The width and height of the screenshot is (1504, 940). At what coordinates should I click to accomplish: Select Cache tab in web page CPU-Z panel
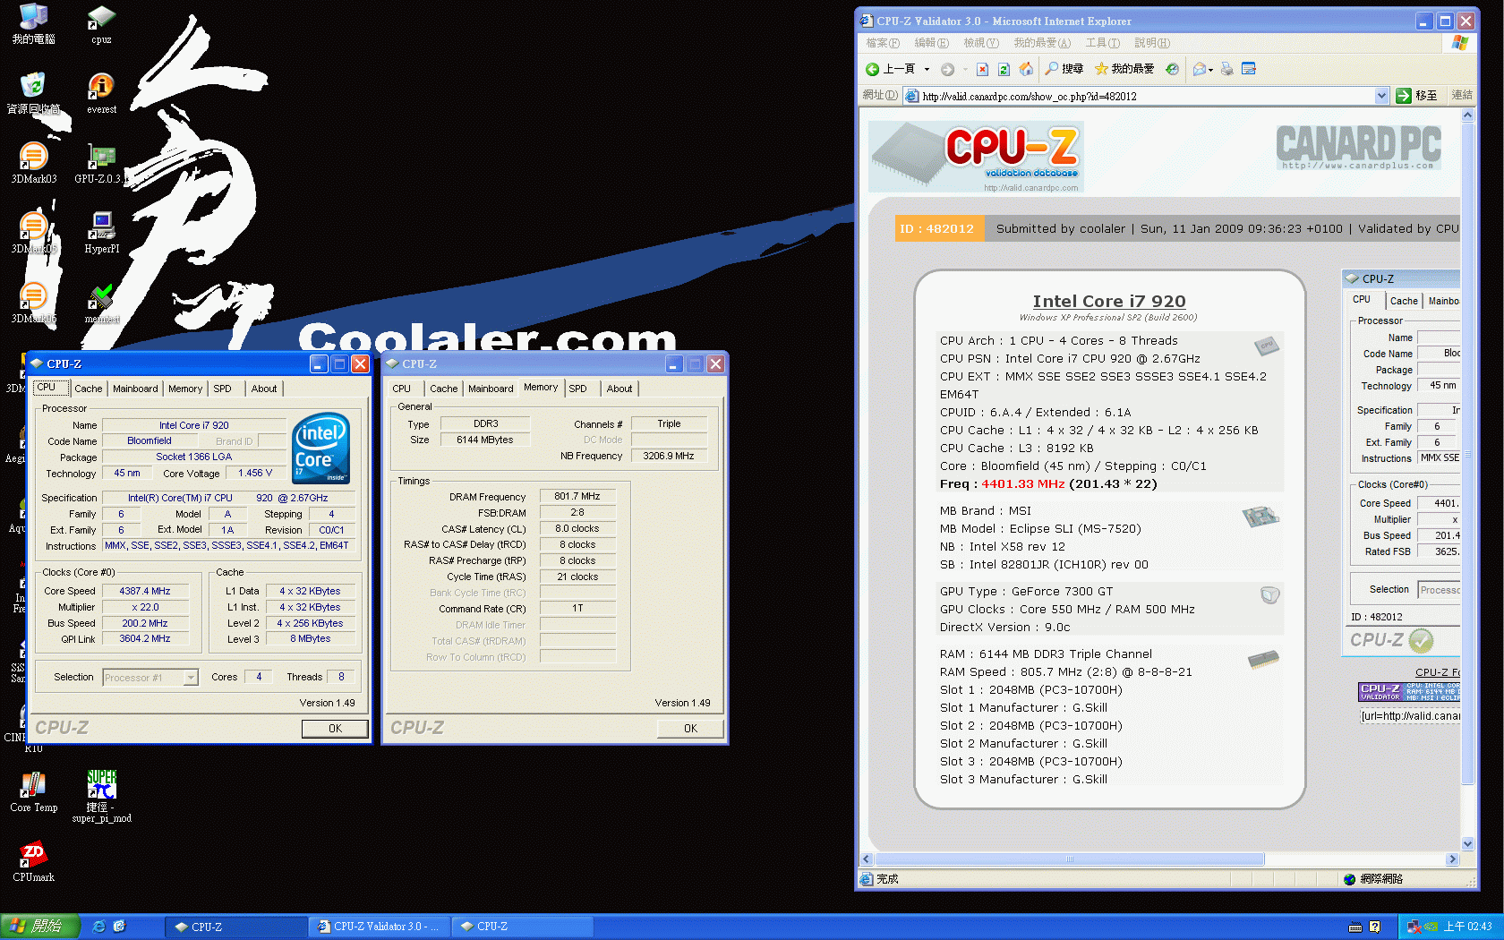pos(1404,301)
